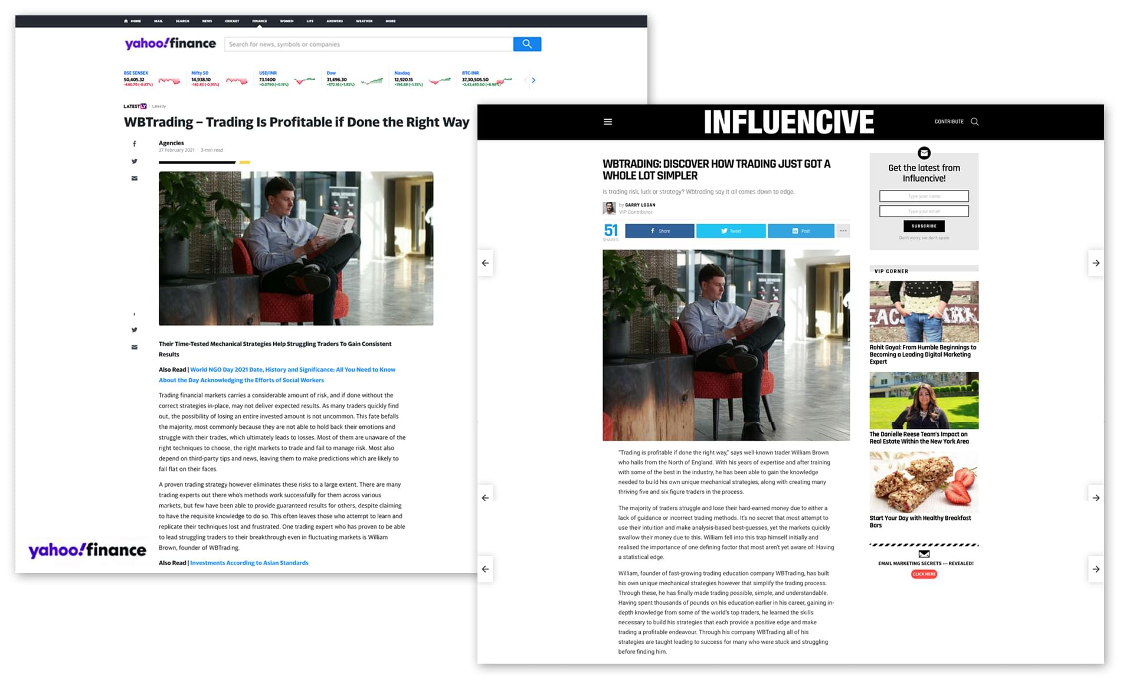The image size is (1123, 685).
Task: Click the yahoo!finance logo beside the search box
Action: [x=170, y=44]
